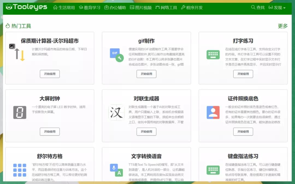The image size is (295, 184).
Task: Click the 舒尔特方格 grid icon
Action: click(20, 170)
